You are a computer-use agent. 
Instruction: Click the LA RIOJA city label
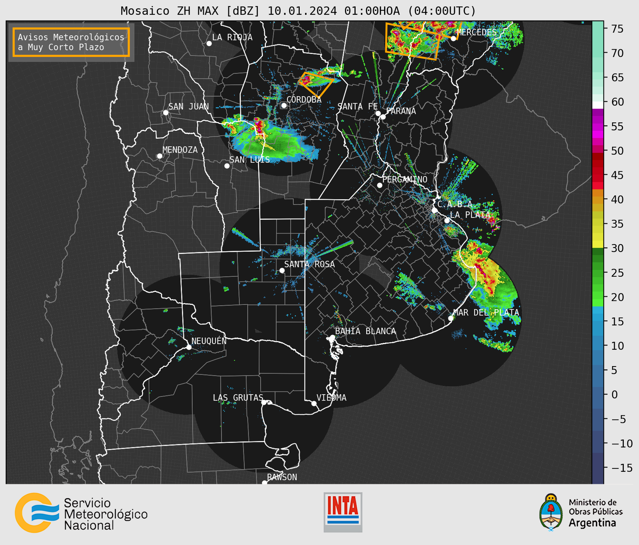tap(232, 37)
